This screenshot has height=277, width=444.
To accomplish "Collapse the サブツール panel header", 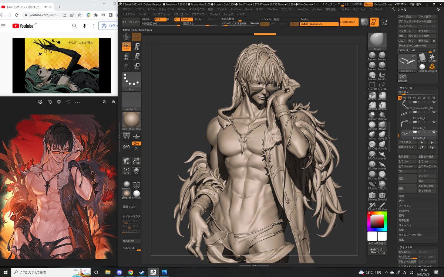I will 406,88.
